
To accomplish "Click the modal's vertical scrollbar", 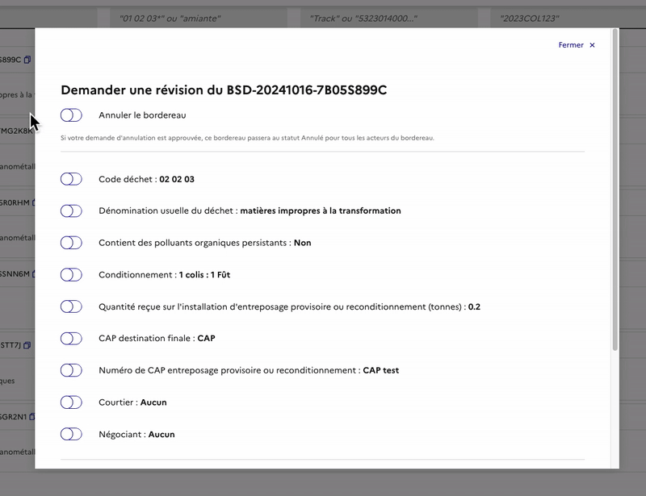I will coord(615,194).
